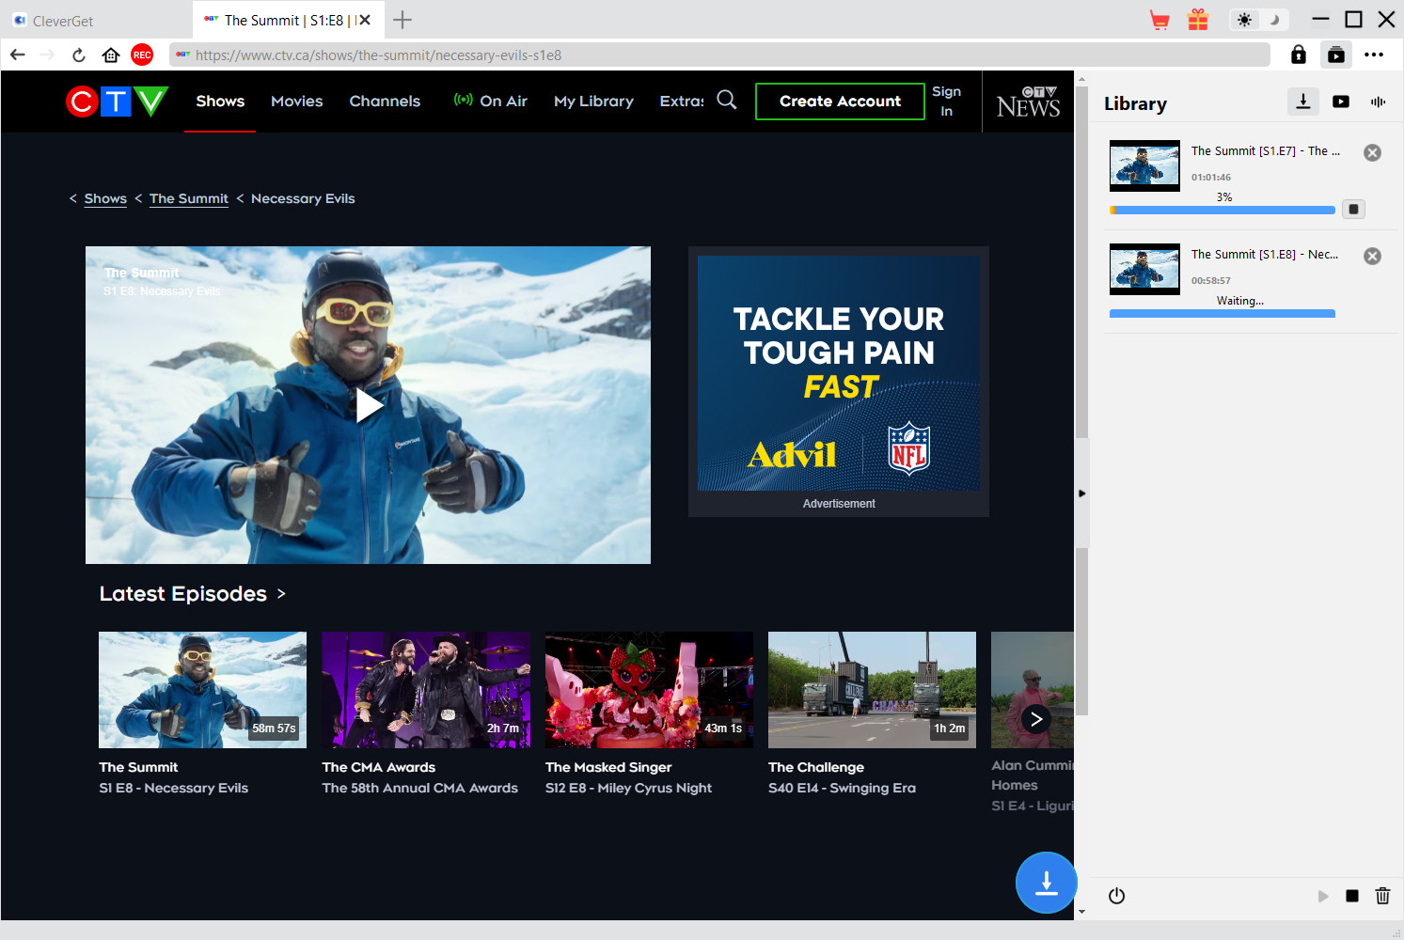Screen dimensions: 1404x940
Task: Open the Movies menu item
Action: coord(296,102)
